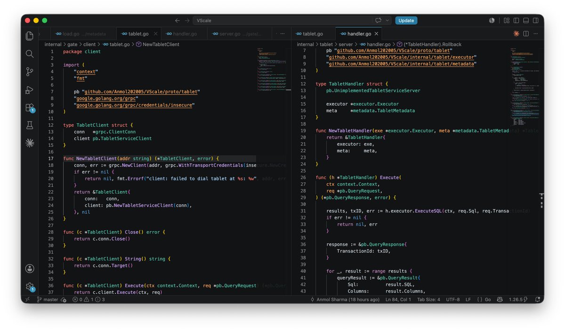
Task: Open more actions ellipsis in left editor group
Action: click(x=282, y=34)
